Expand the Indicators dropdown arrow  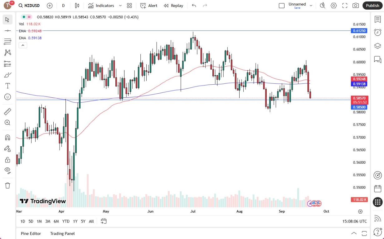(120, 5)
